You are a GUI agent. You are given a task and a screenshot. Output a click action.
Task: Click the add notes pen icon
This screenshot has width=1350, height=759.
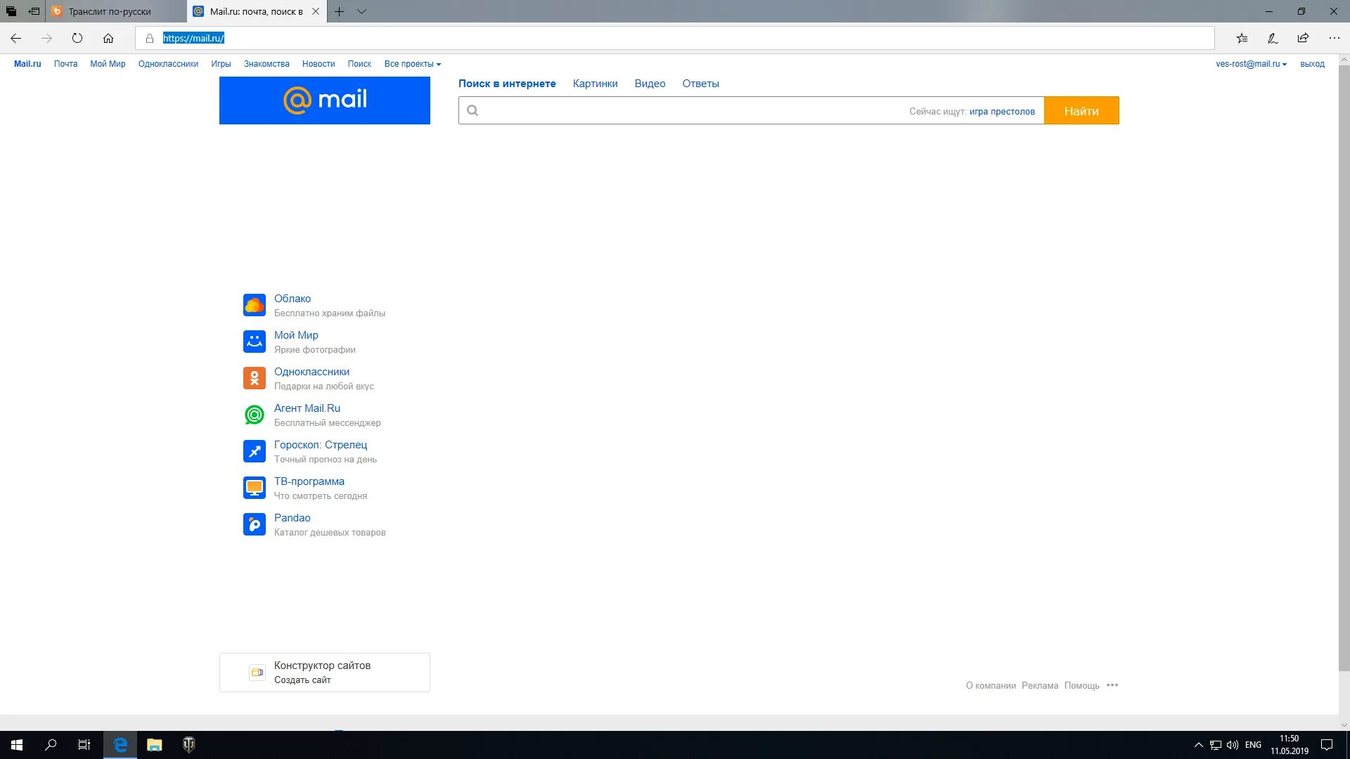1273,38
